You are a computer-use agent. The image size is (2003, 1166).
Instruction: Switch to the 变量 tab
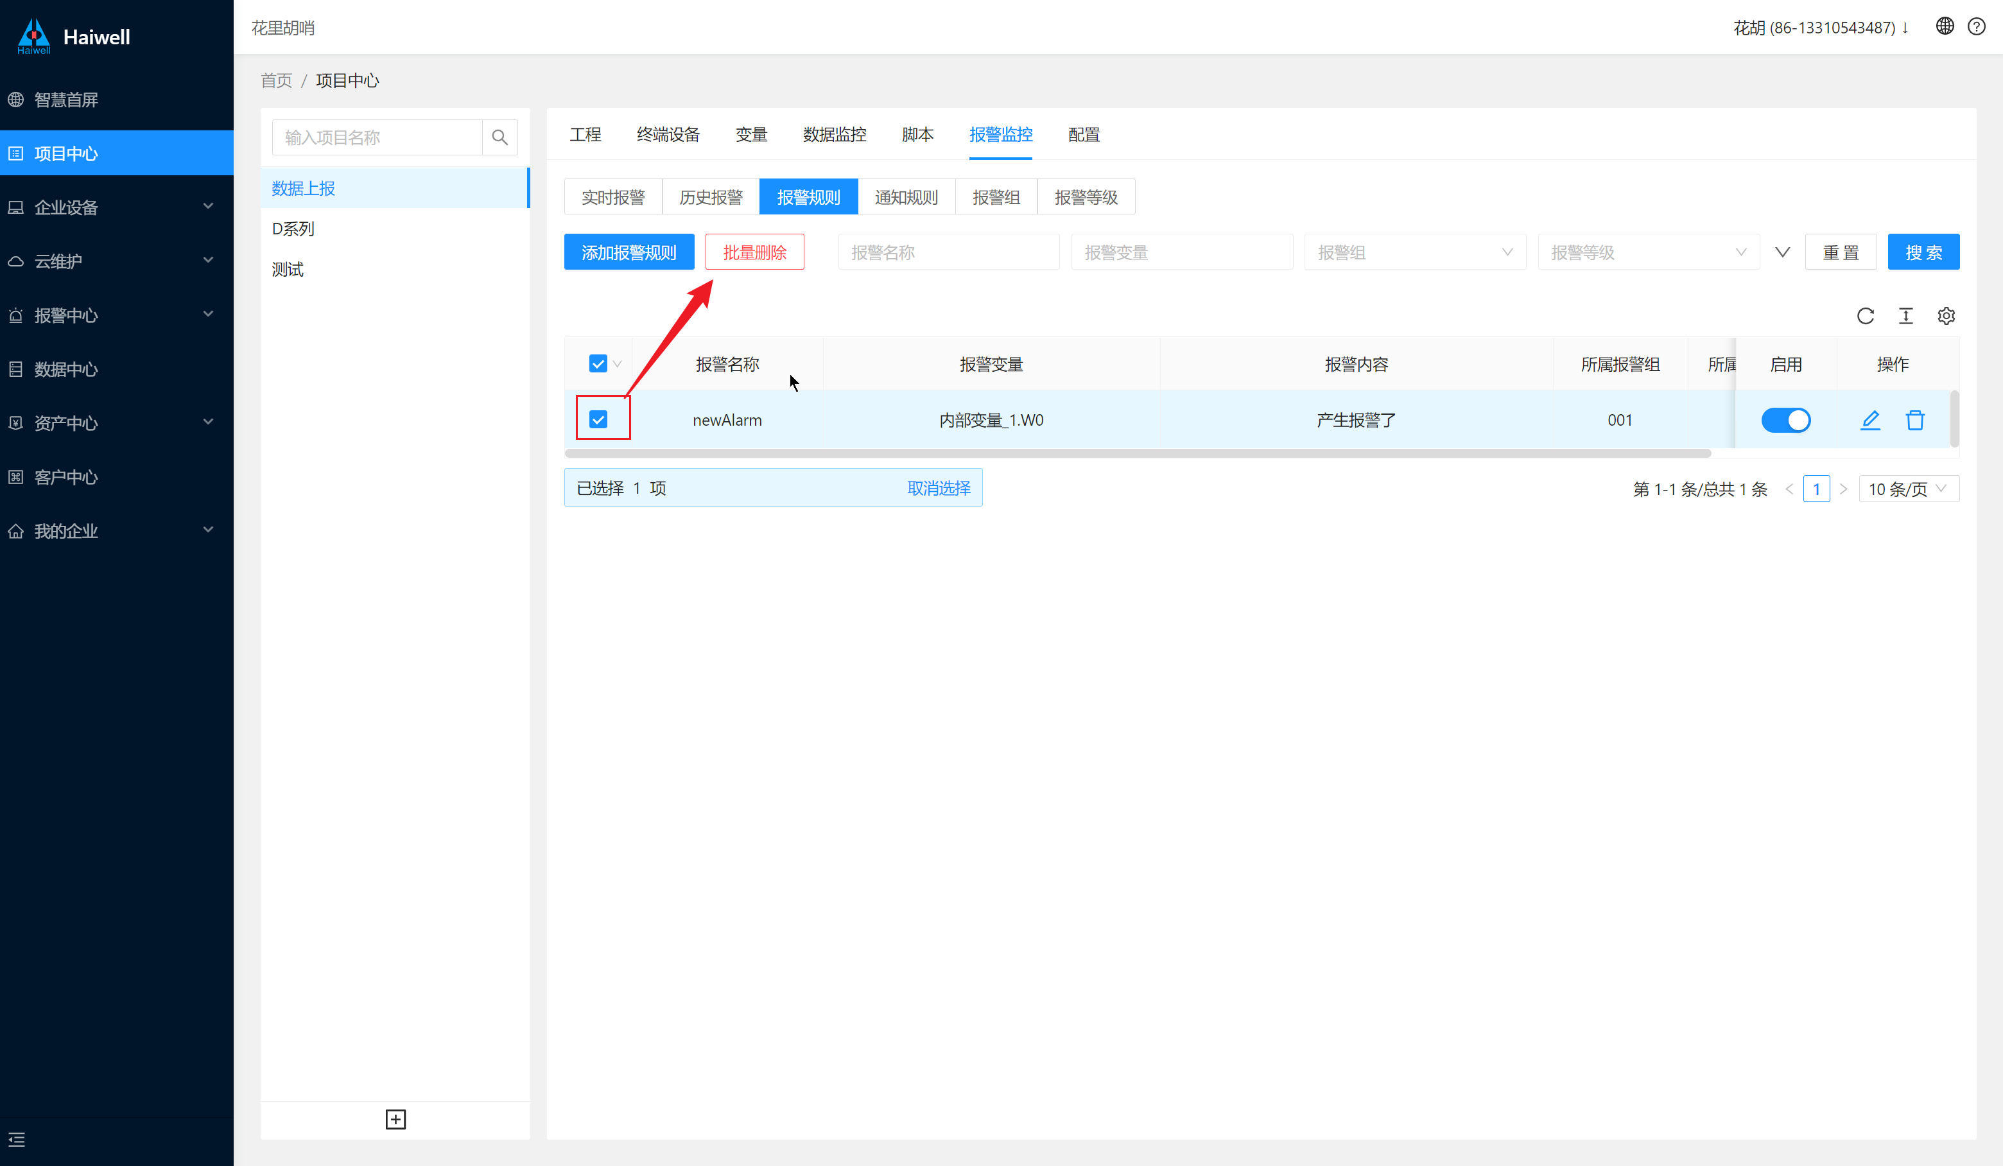coord(751,134)
